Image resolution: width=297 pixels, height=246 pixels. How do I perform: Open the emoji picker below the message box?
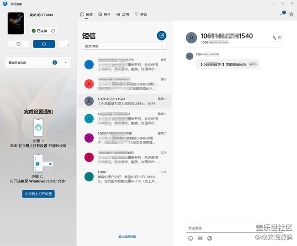point(191,238)
